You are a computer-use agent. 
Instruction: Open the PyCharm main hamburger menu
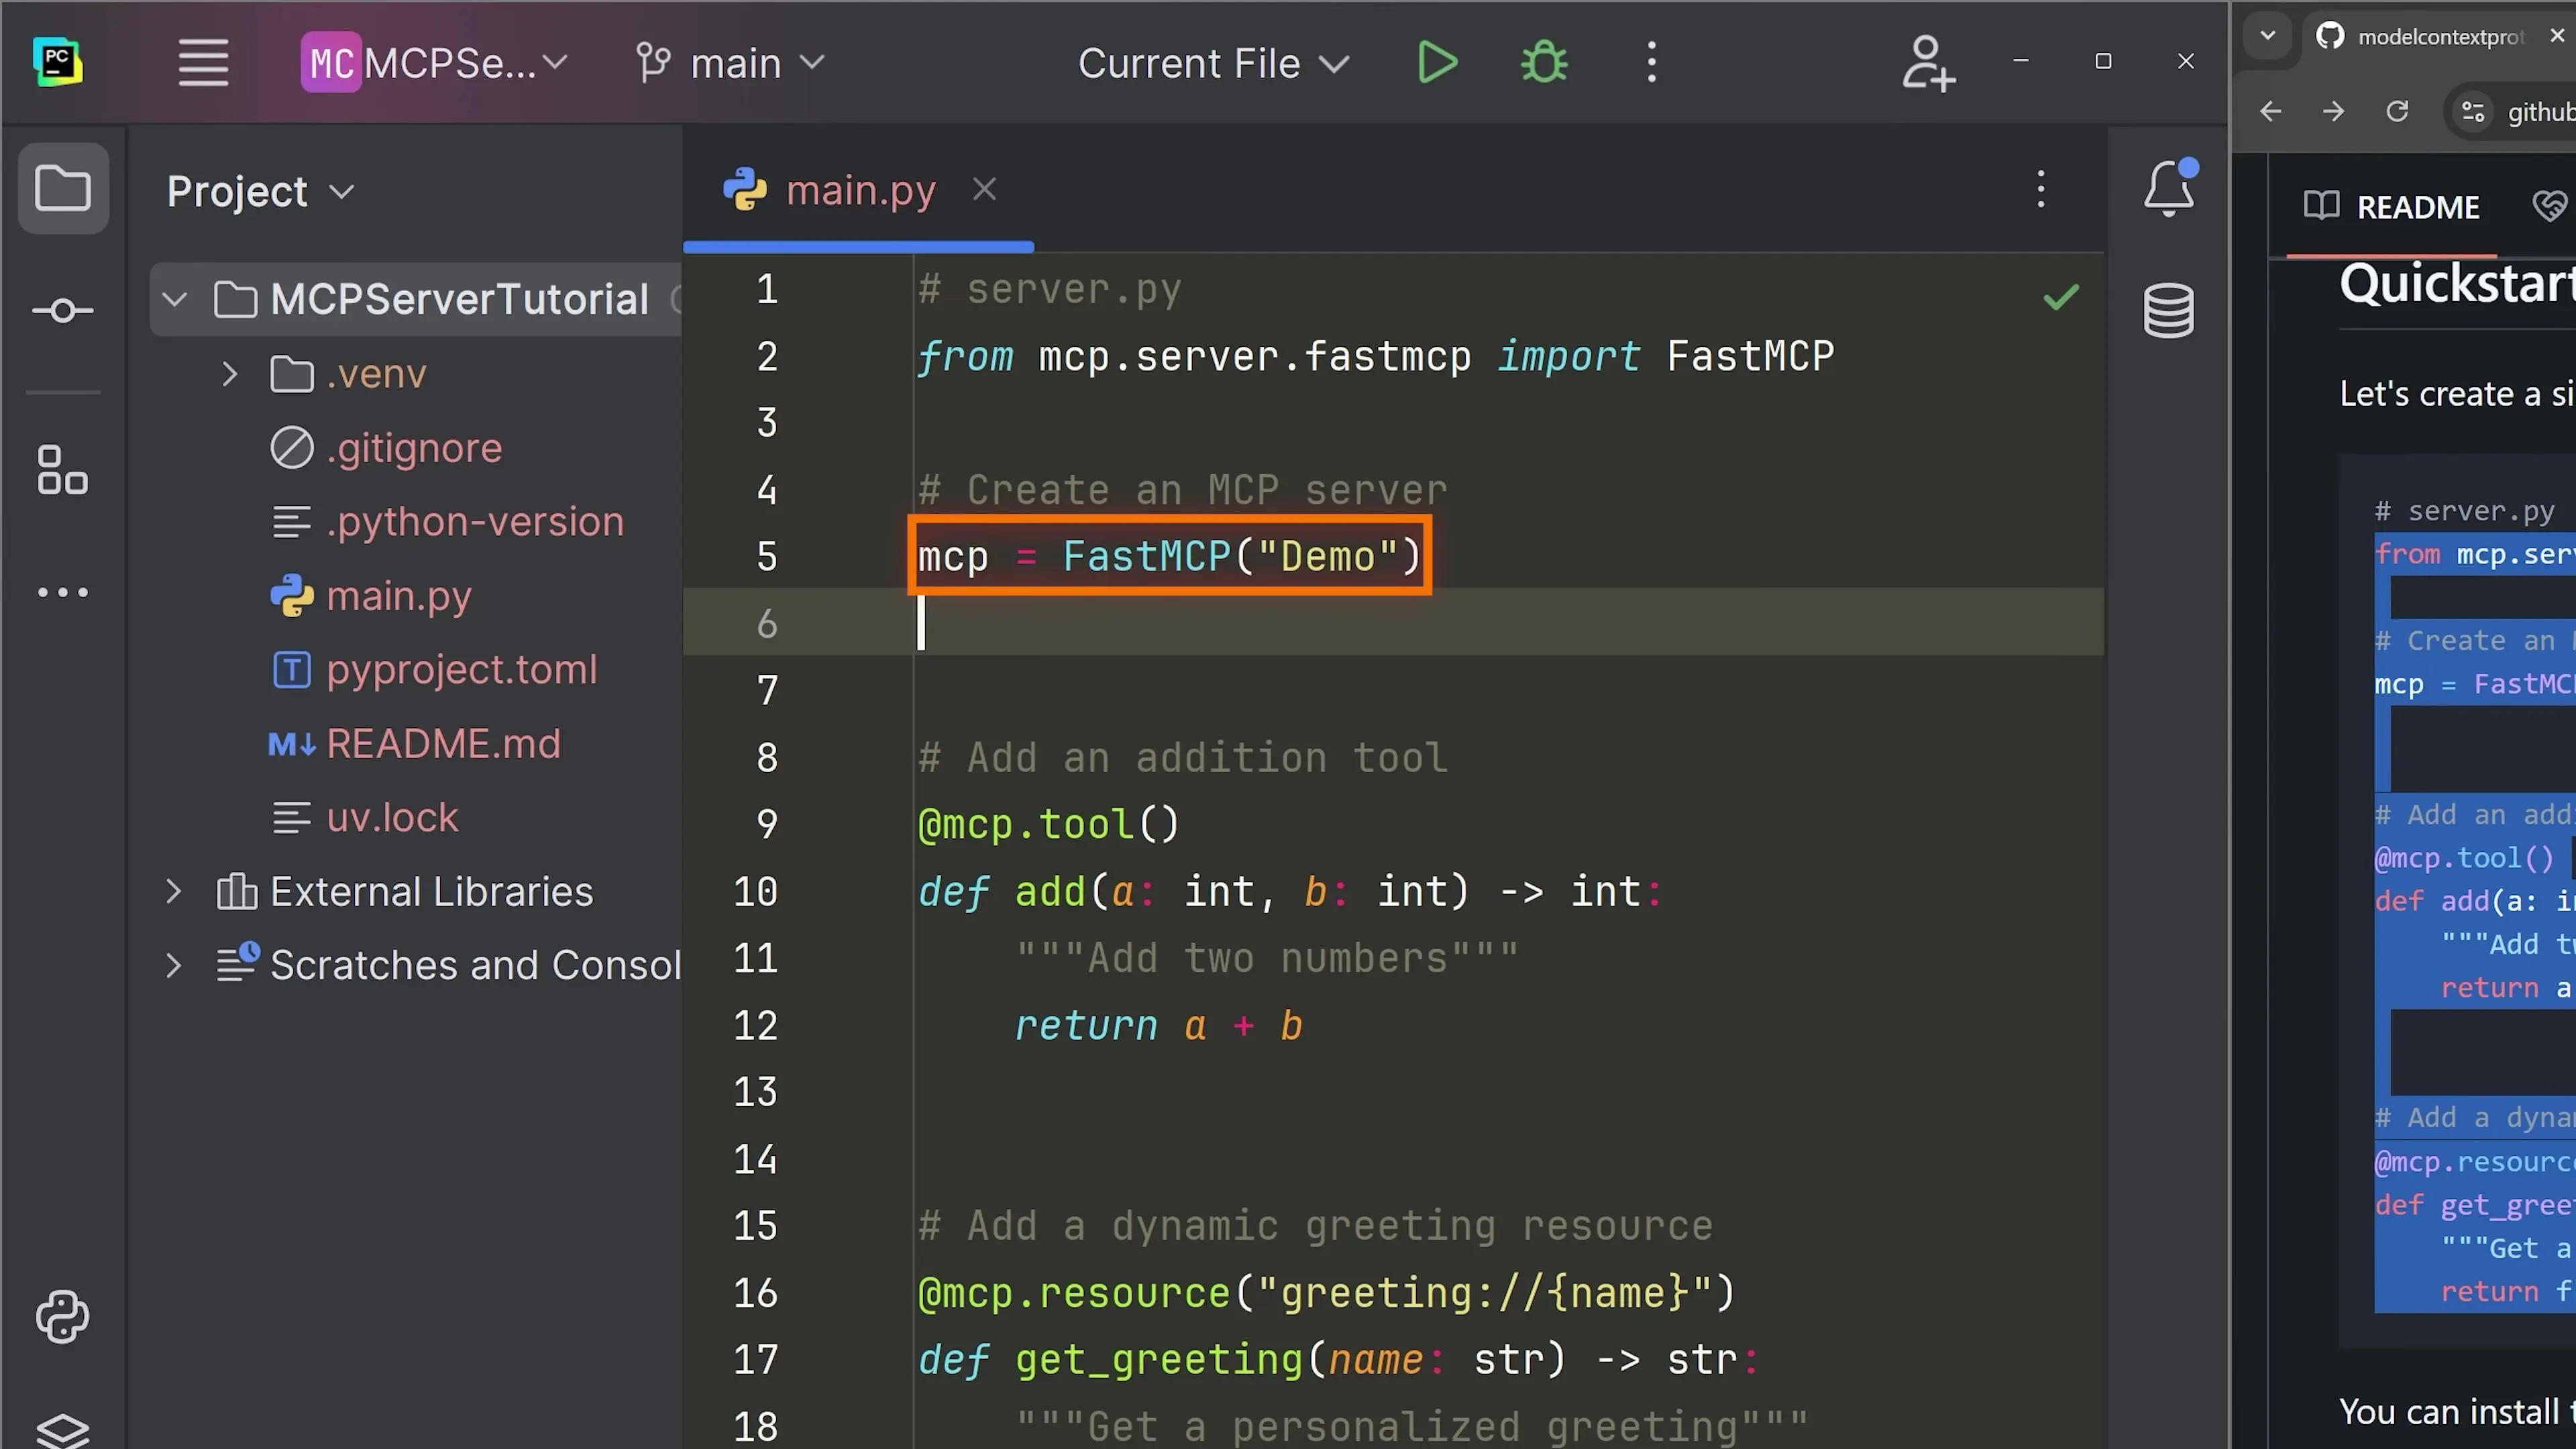pos(203,63)
